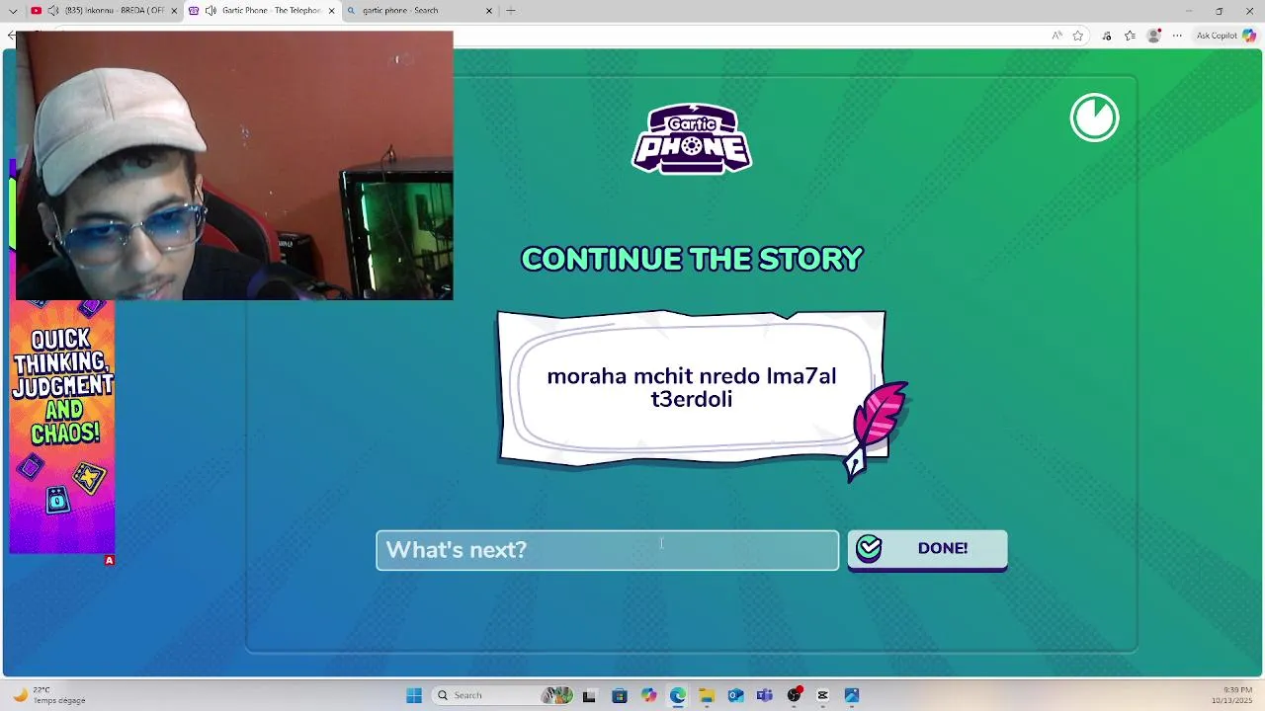Open Outlook from the taskbar
The image size is (1265, 711).
coord(735,695)
